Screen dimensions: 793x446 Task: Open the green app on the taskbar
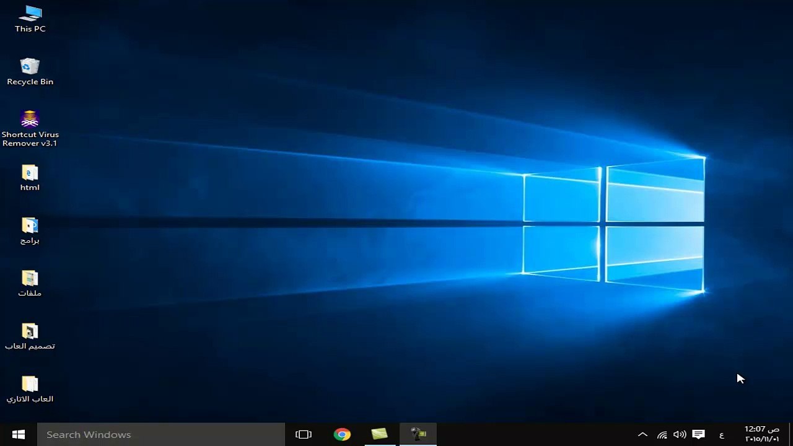point(379,434)
